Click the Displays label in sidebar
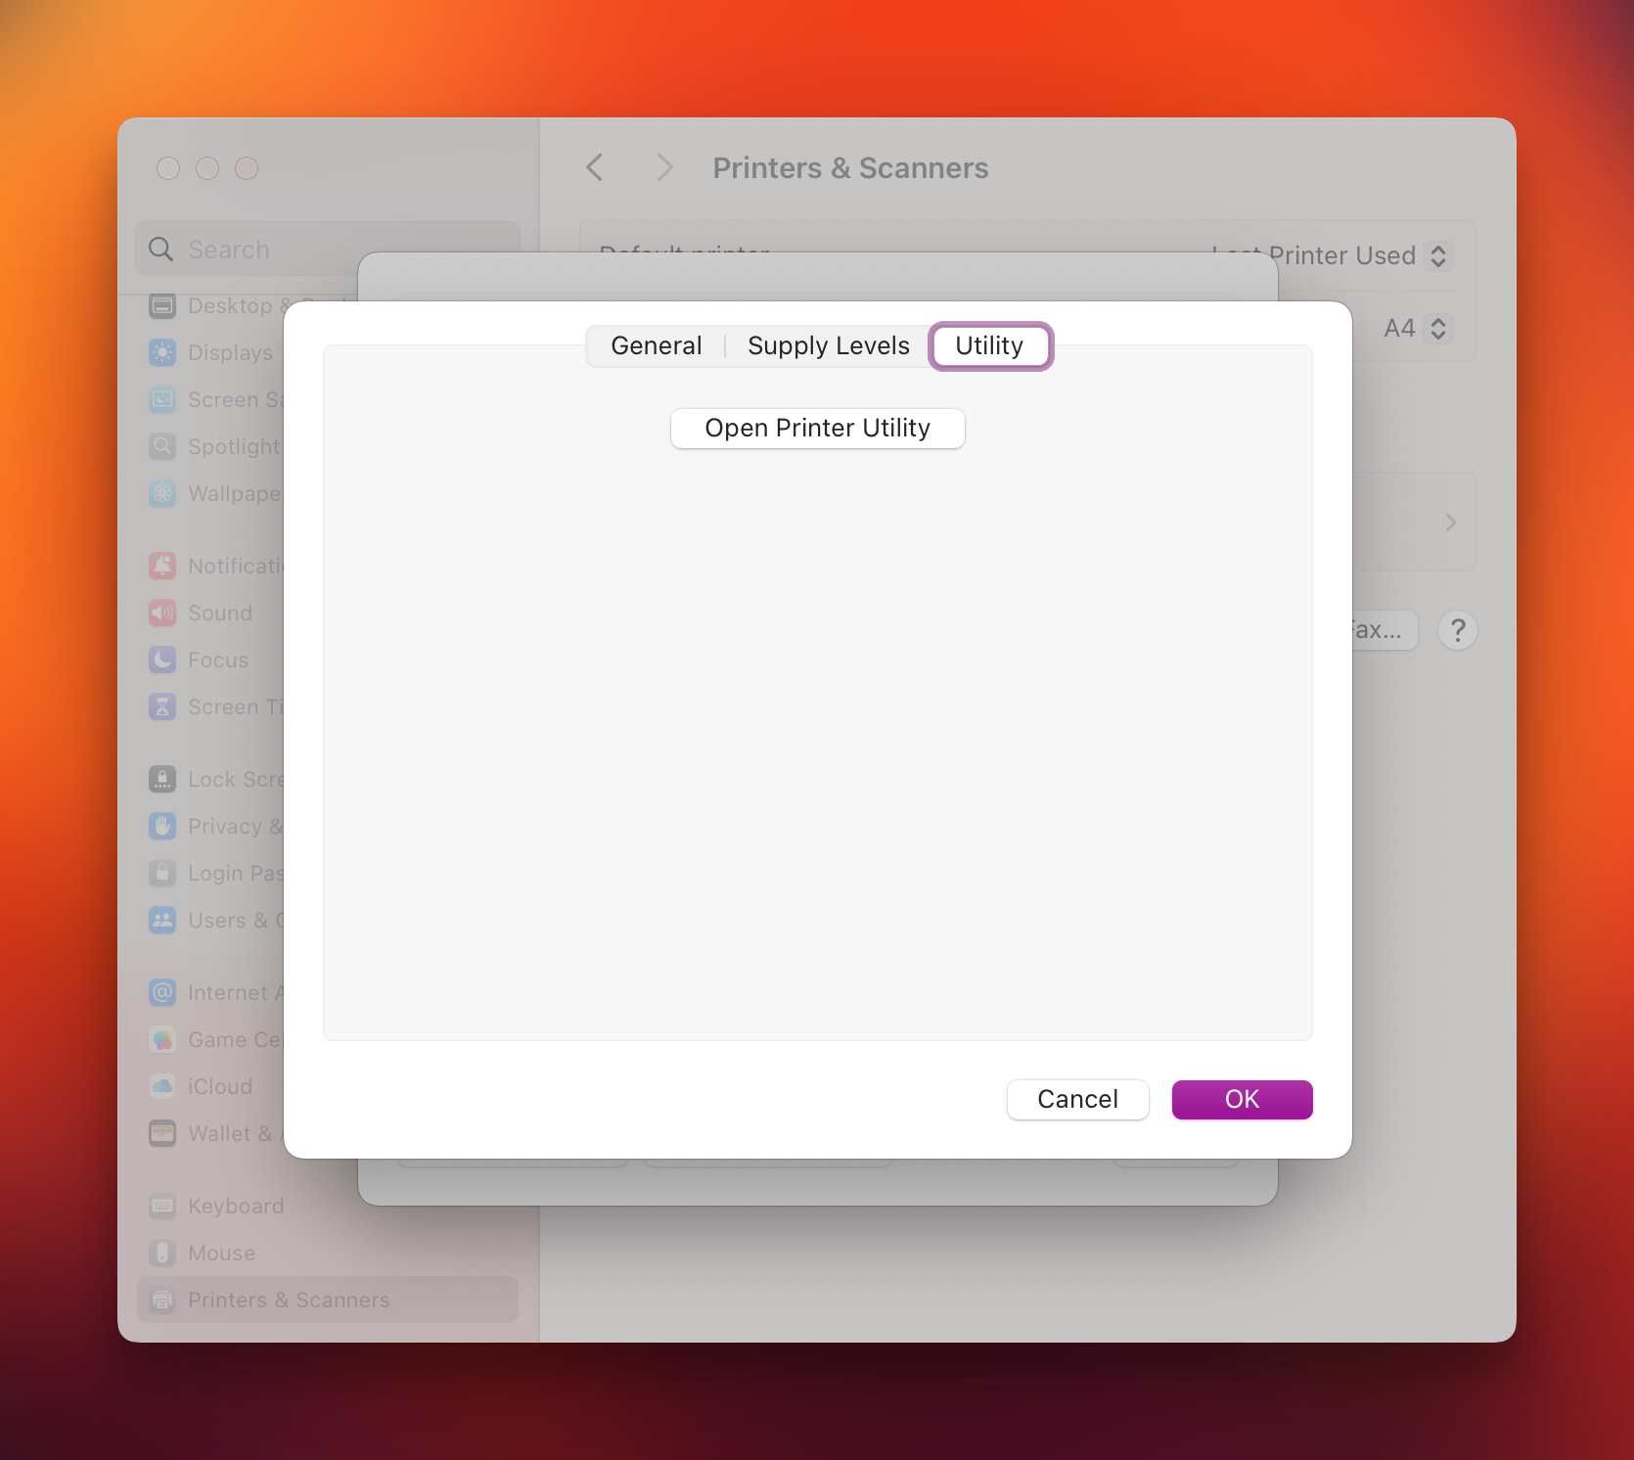This screenshot has height=1460, width=1634. pyautogui.click(x=231, y=353)
